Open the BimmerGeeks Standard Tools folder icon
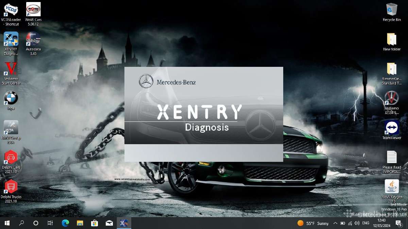Image resolution: width=408 pixels, height=229 pixels. click(x=392, y=73)
